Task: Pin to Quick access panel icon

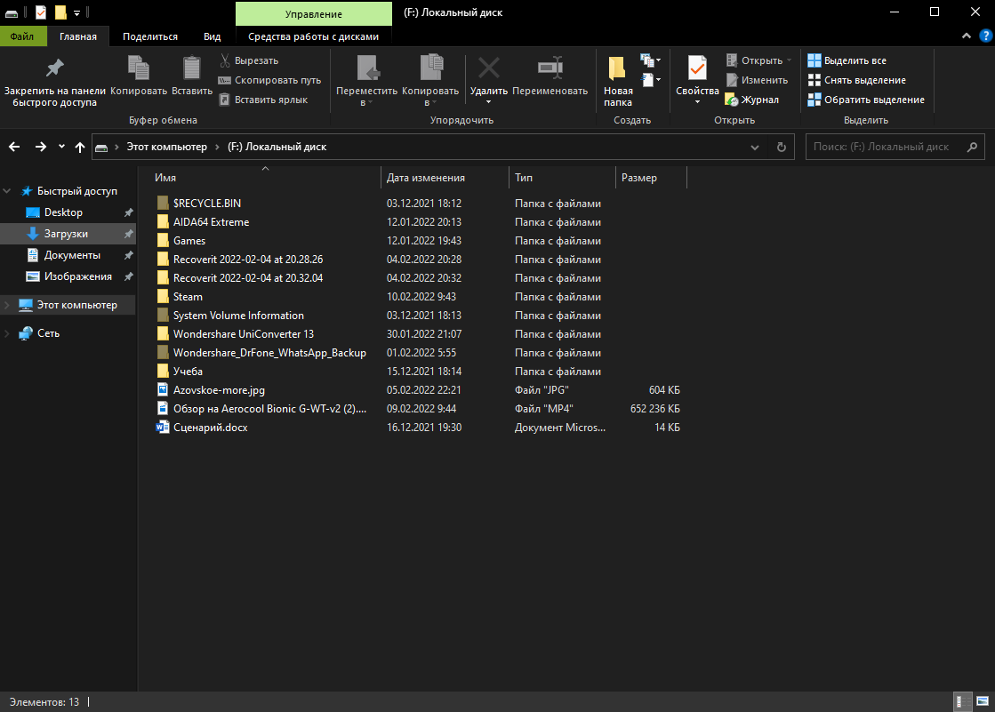Action: tap(54, 68)
